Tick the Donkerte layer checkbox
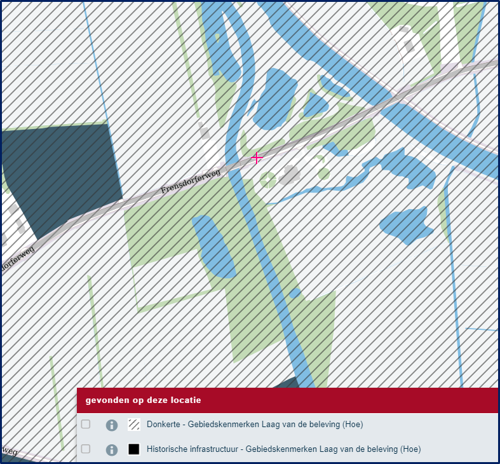The width and height of the screenshot is (500, 464). coord(86,424)
